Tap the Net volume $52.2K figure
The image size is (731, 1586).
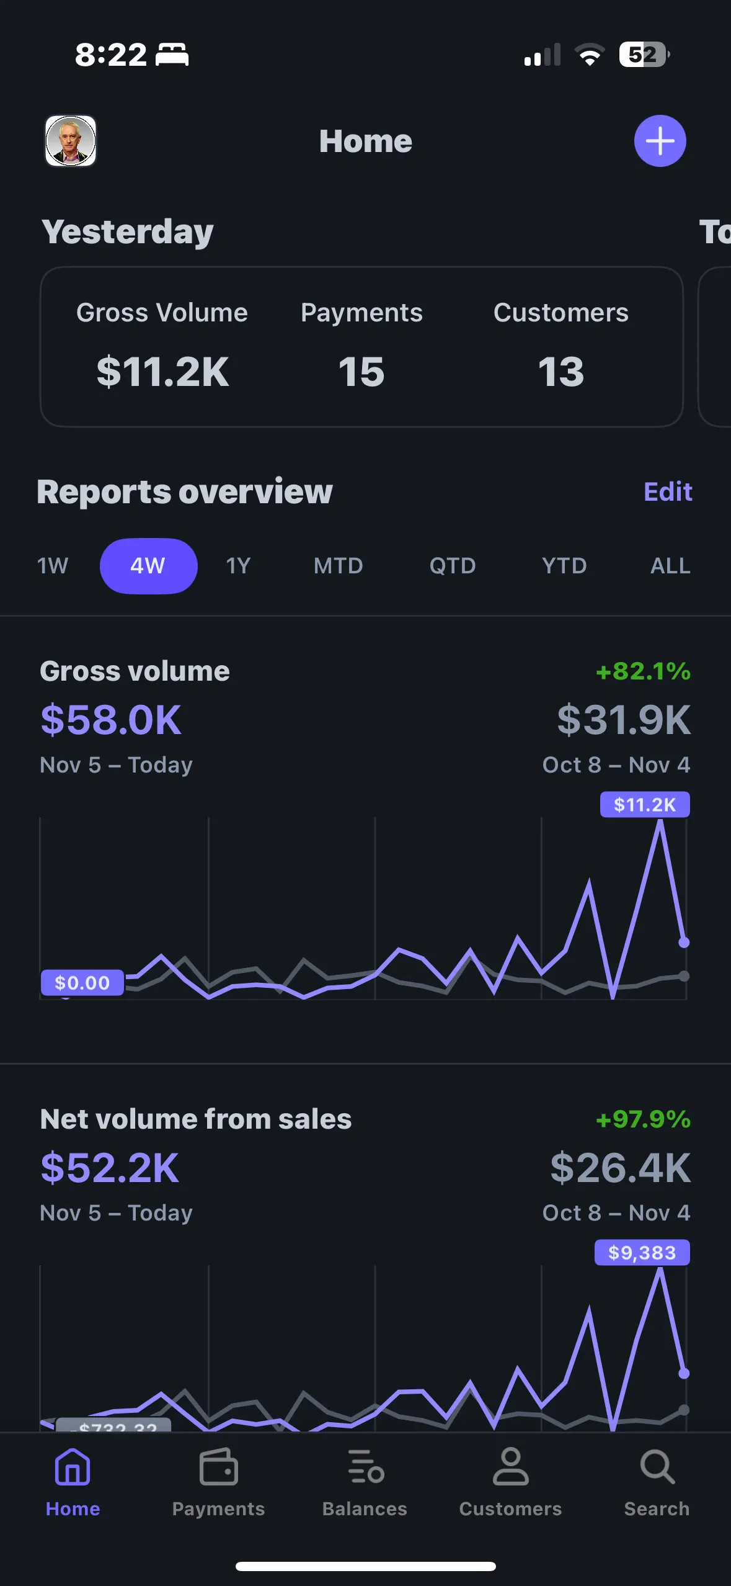pyautogui.click(x=110, y=1168)
